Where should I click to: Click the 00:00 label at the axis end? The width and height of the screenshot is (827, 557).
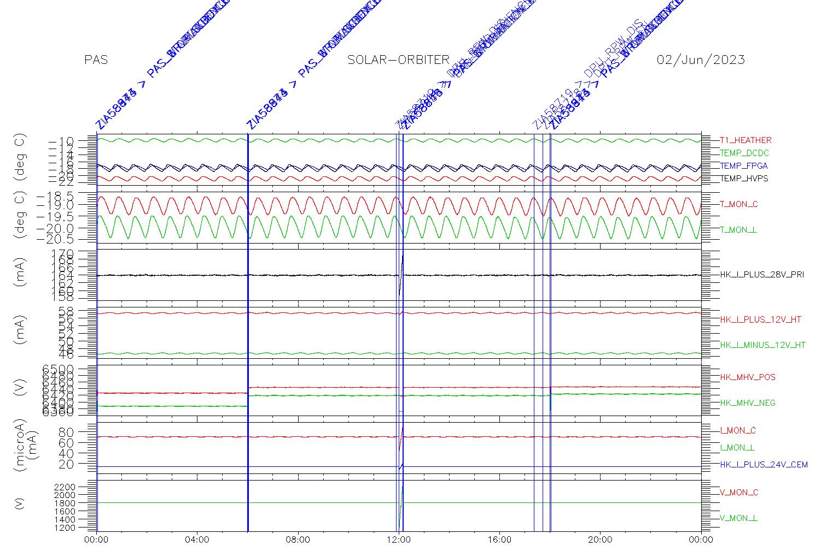pos(701,540)
